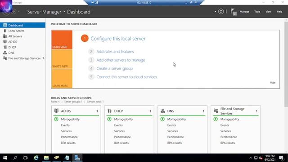The image size is (288, 162).
Task: Click the refresh icon in the header
Action: pyautogui.click(x=221, y=12)
